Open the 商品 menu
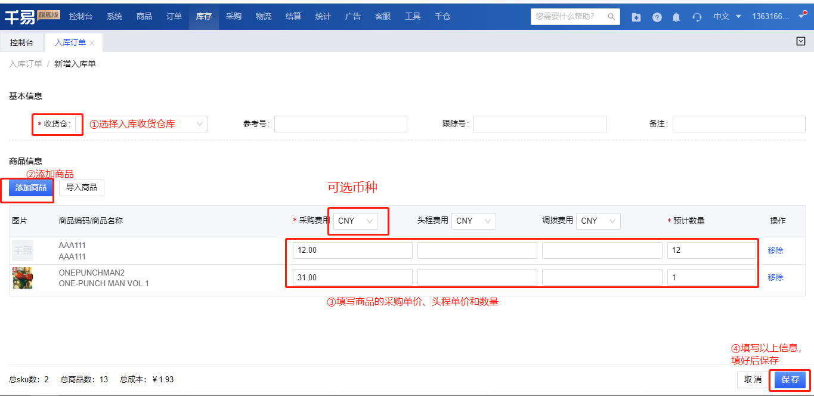The width and height of the screenshot is (814, 396). pyautogui.click(x=144, y=17)
